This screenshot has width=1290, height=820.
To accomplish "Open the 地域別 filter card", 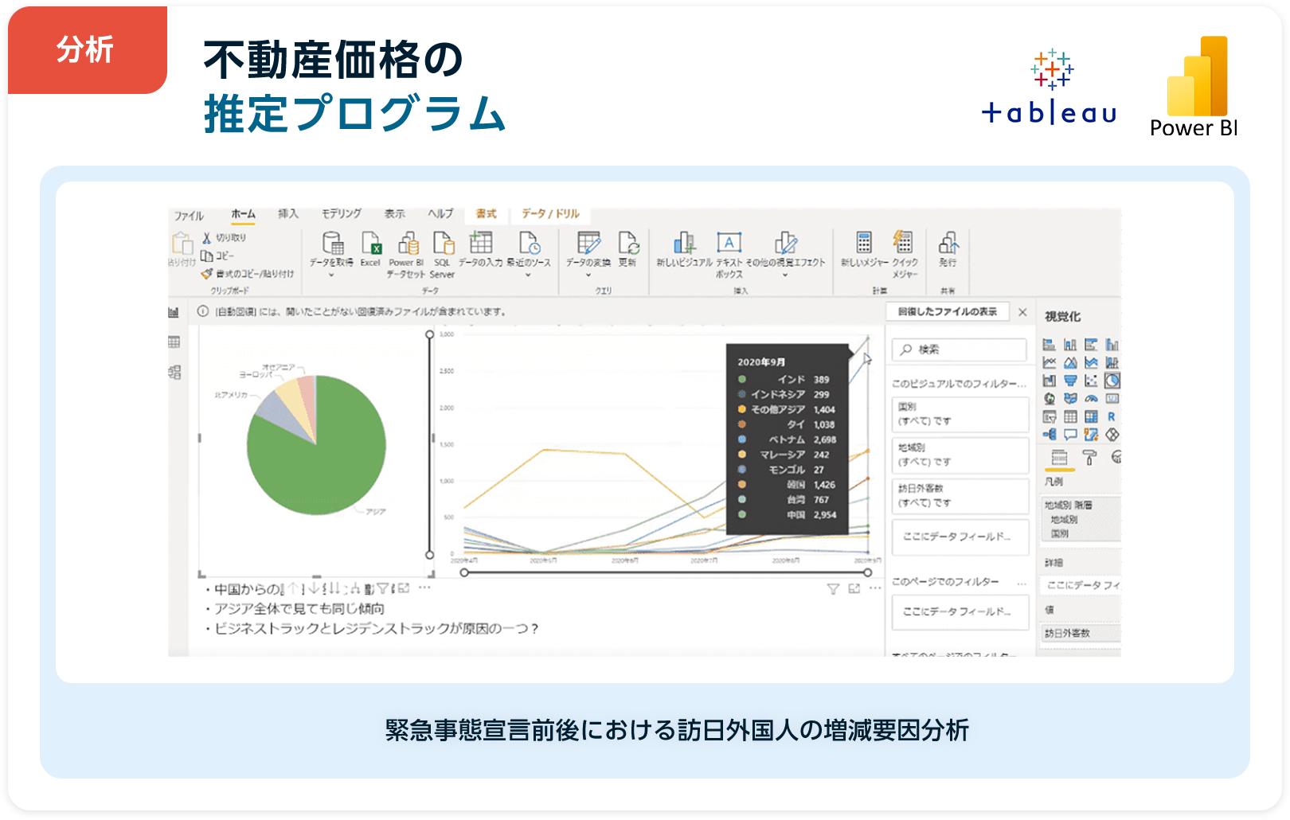I will pos(960,455).
